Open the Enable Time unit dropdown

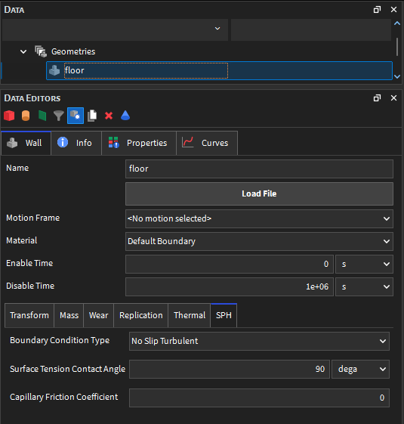click(x=364, y=264)
